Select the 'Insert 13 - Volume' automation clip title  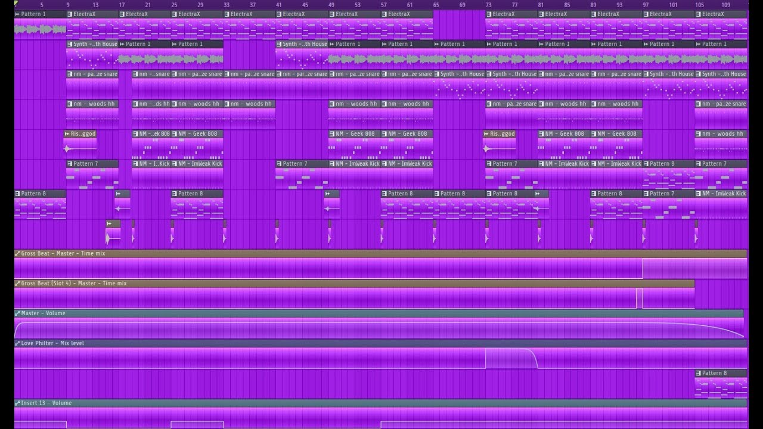(x=46, y=403)
